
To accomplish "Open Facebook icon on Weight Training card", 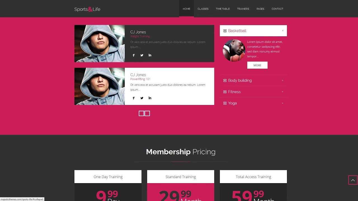I will click(x=134, y=55).
